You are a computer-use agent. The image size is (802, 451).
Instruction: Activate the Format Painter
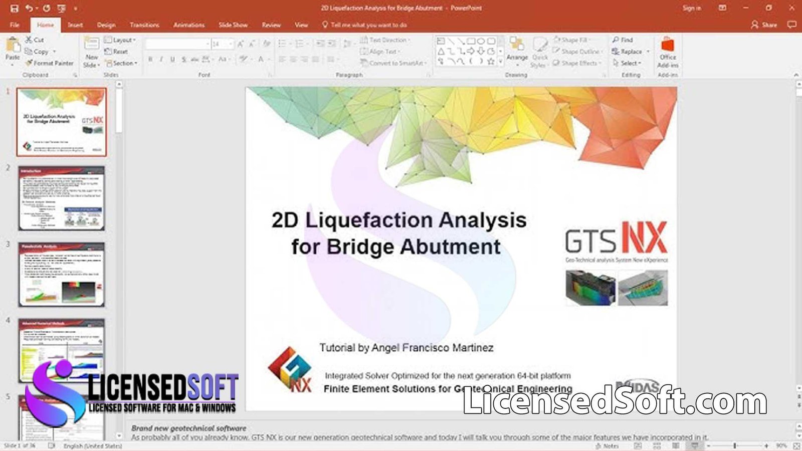[x=49, y=63]
